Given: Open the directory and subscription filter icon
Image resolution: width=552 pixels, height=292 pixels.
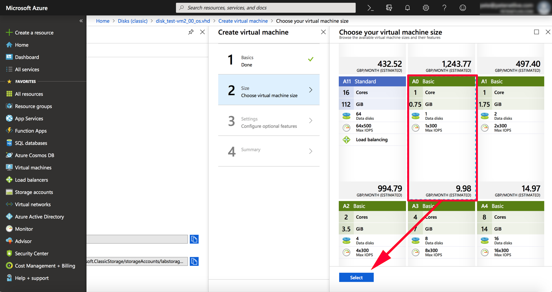Looking at the screenshot, I should 389,8.
